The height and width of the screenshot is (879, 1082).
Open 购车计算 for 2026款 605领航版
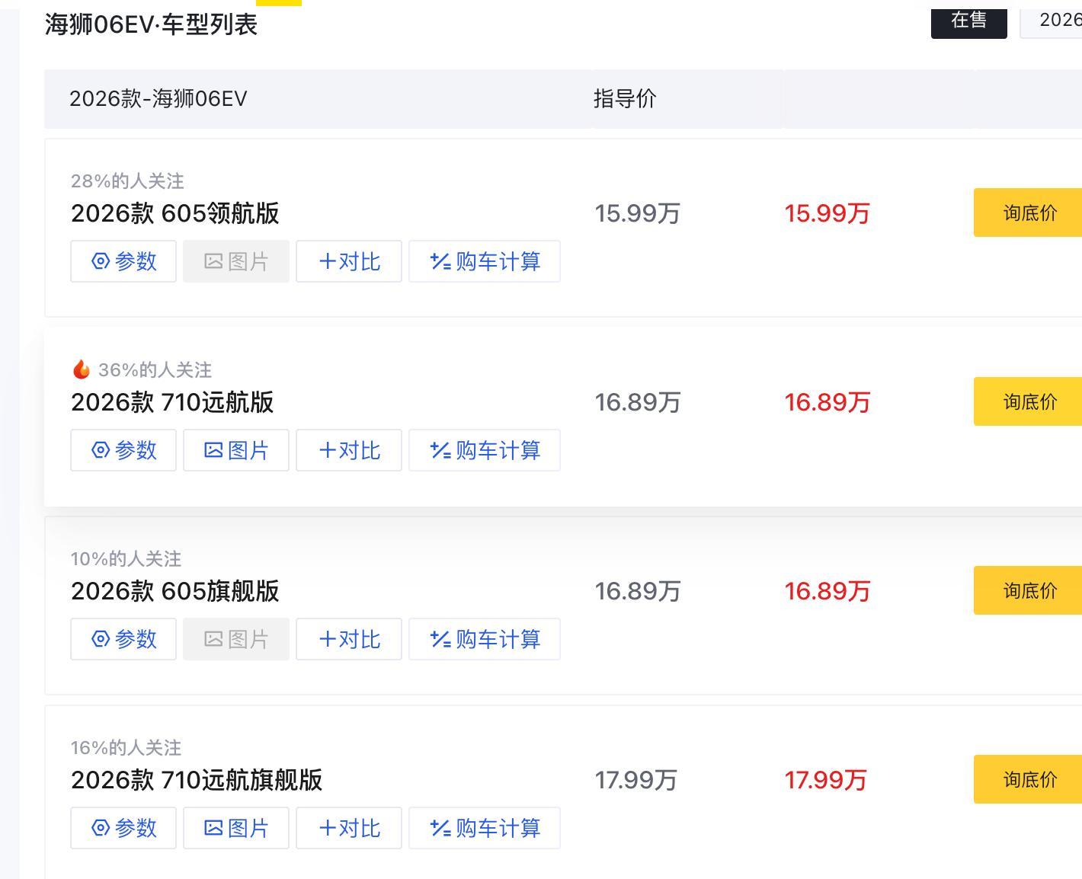pyautogui.click(x=485, y=261)
